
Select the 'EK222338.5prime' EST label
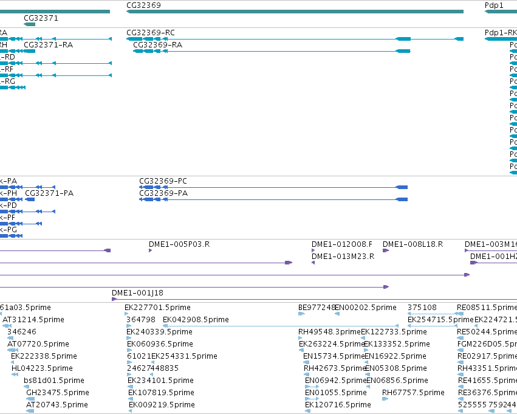[44, 356]
